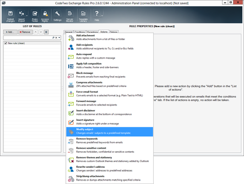Click Force email format icon
Screen dimensions: 244x184
(x=71, y=94)
